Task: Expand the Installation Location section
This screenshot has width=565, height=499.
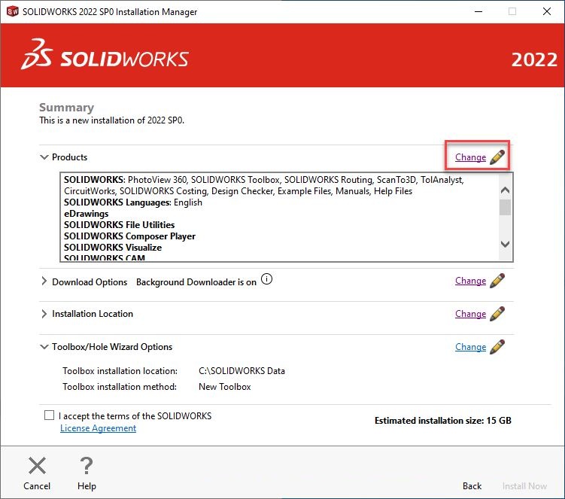Action: coord(44,314)
